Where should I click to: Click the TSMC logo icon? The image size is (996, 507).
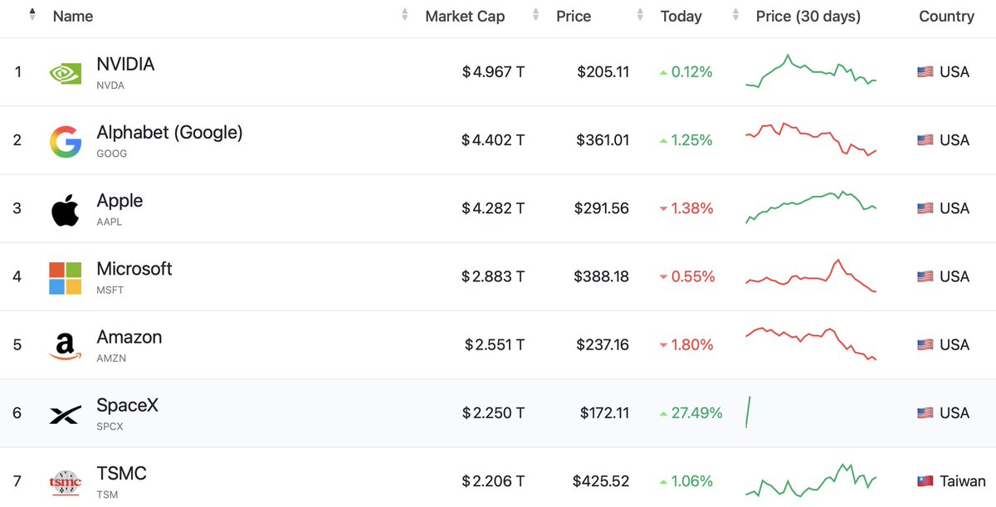pyautogui.click(x=65, y=482)
